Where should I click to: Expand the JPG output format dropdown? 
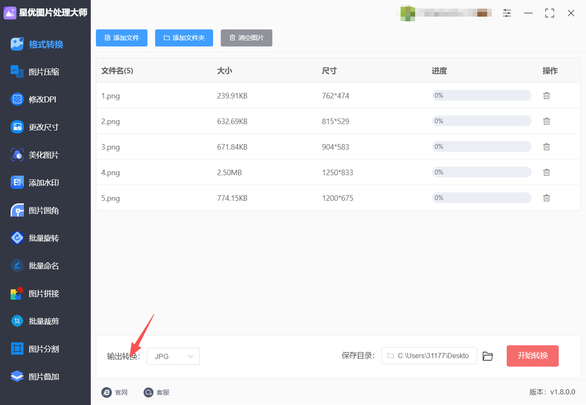click(x=173, y=356)
